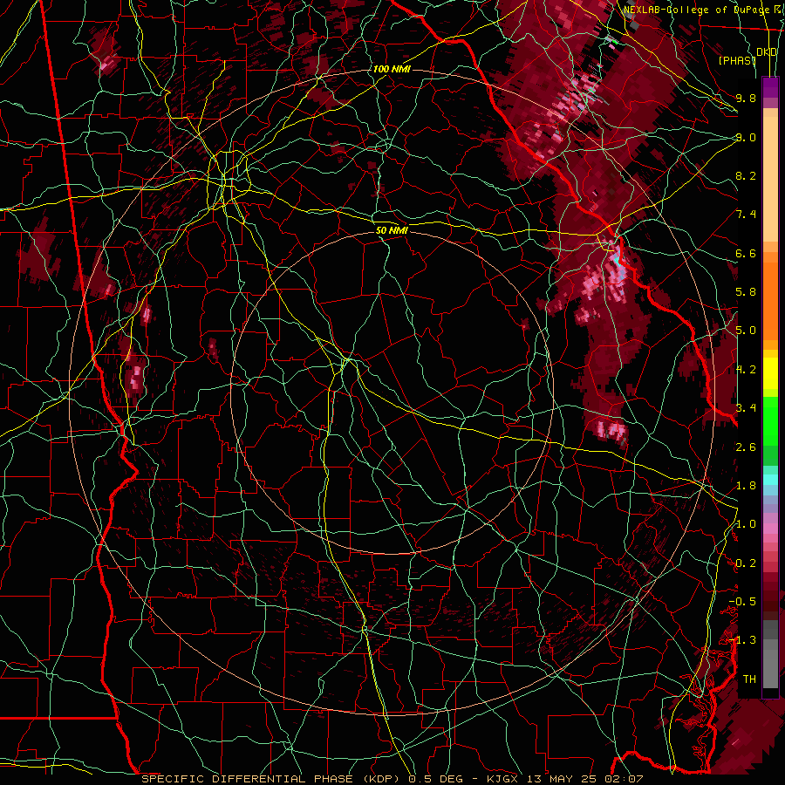
Task: Click the DKD label above the color scale
Action: point(767,52)
